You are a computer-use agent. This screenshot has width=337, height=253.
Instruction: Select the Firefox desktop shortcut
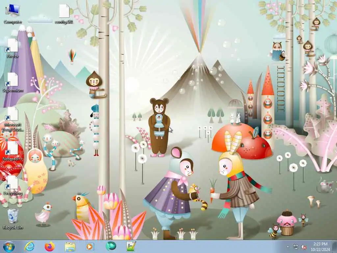(x=13, y=48)
